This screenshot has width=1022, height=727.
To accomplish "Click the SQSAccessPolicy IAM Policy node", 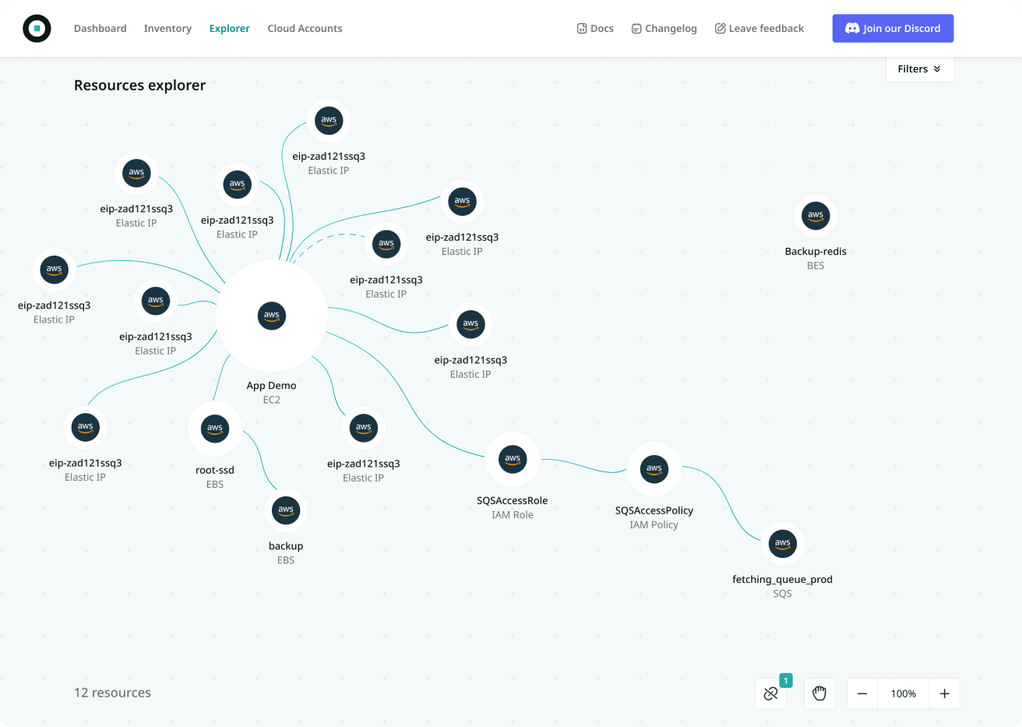I will (x=654, y=469).
